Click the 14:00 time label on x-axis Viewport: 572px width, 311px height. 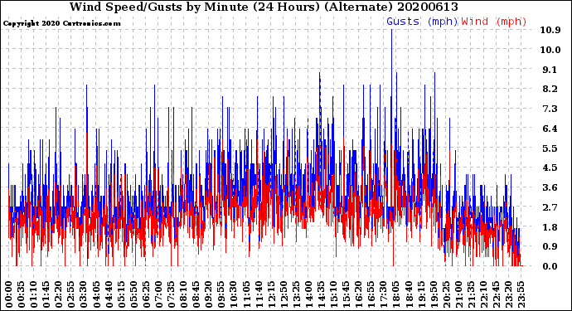click(x=308, y=294)
